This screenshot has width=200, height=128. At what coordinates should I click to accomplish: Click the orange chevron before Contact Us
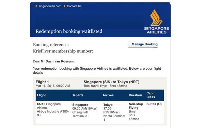coord(65,6)
